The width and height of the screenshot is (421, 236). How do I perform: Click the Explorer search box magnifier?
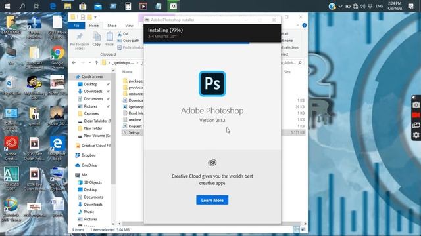coord(300,63)
